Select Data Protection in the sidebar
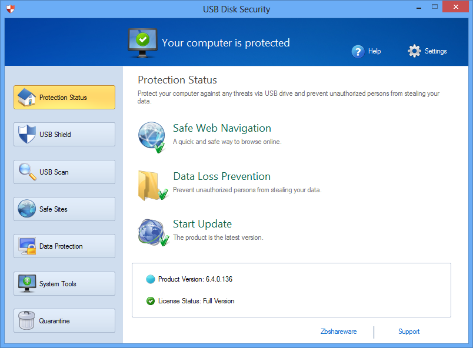 point(64,246)
